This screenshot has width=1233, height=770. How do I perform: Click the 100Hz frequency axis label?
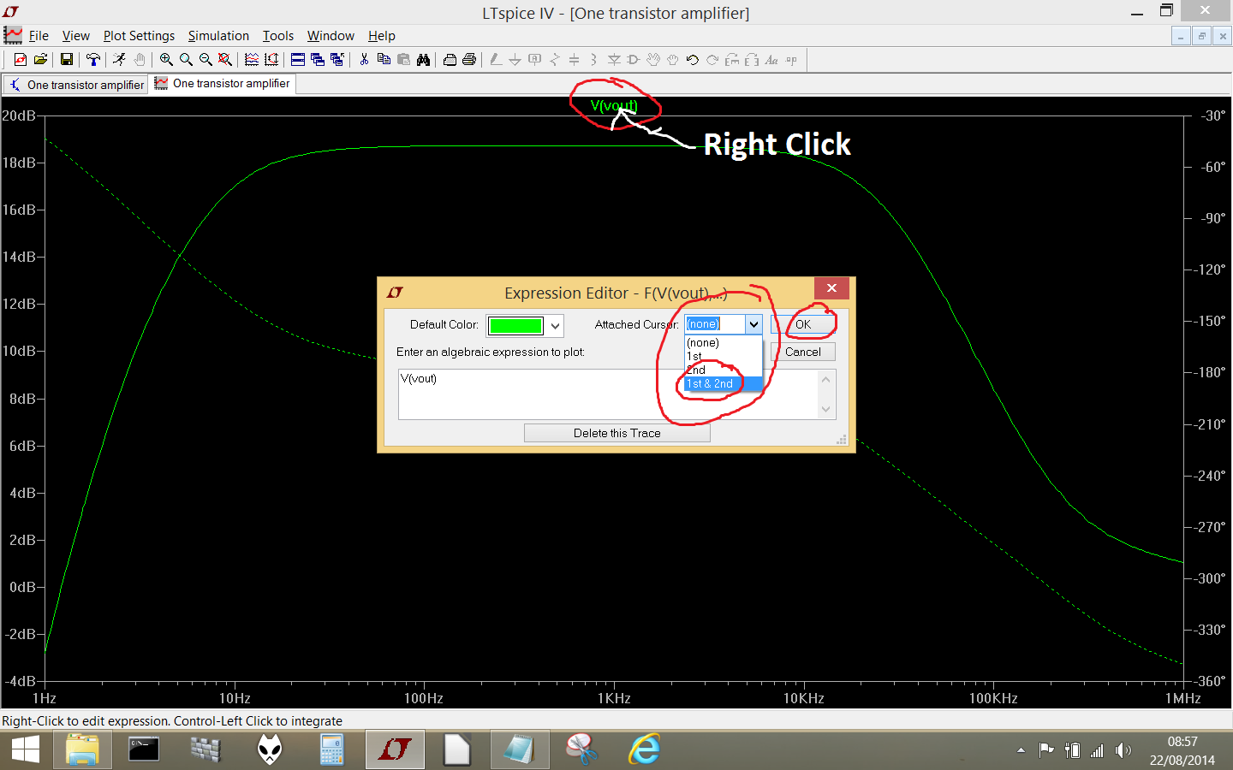(x=424, y=698)
